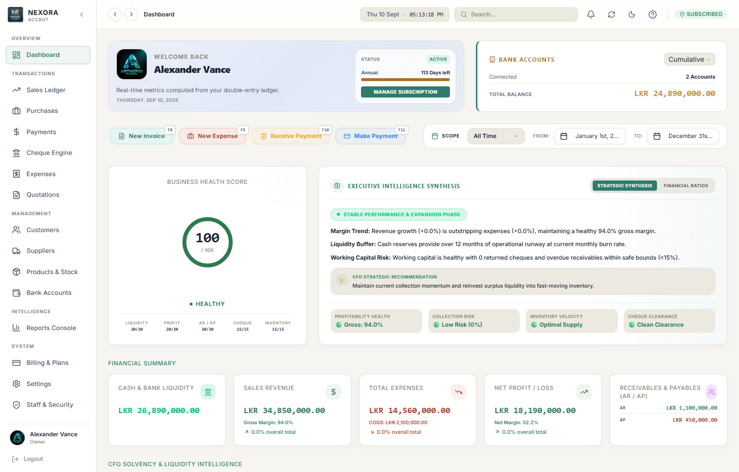Click the lightbulb icon in CFO recommendation

click(x=342, y=280)
